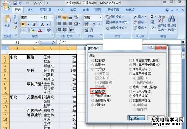Click the AutoSum sigma icon

pos(152,17)
